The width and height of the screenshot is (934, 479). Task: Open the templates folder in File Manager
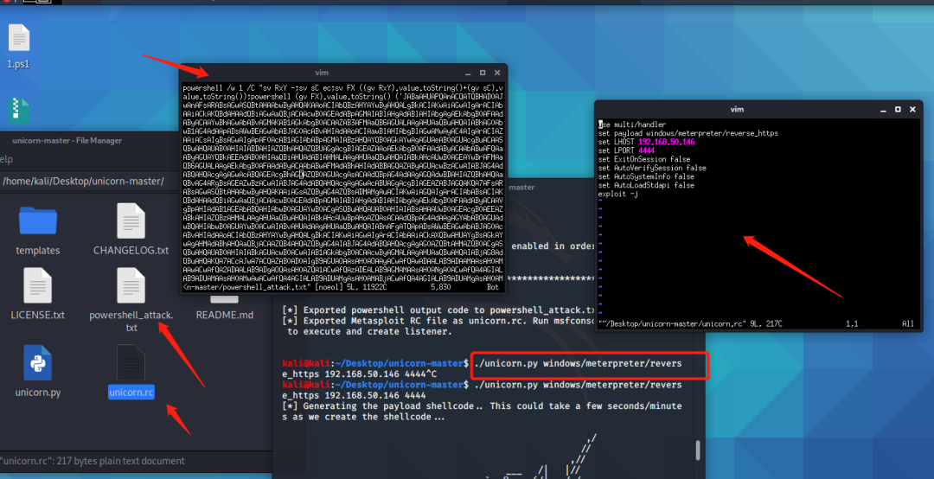(x=37, y=230)
